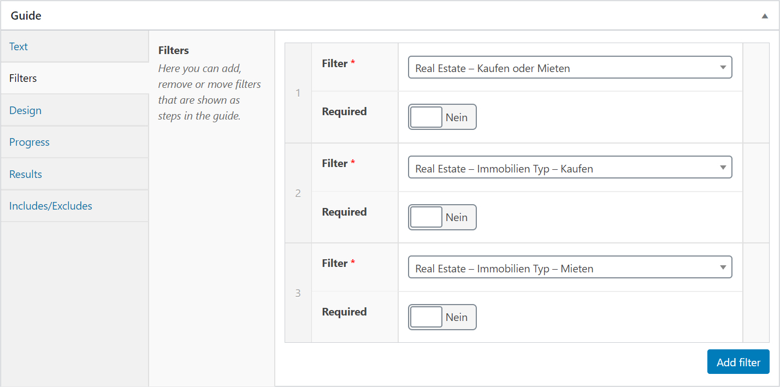Open the Text tab
780x387 pixels.
pyautogui.click(x=74, y=46)
